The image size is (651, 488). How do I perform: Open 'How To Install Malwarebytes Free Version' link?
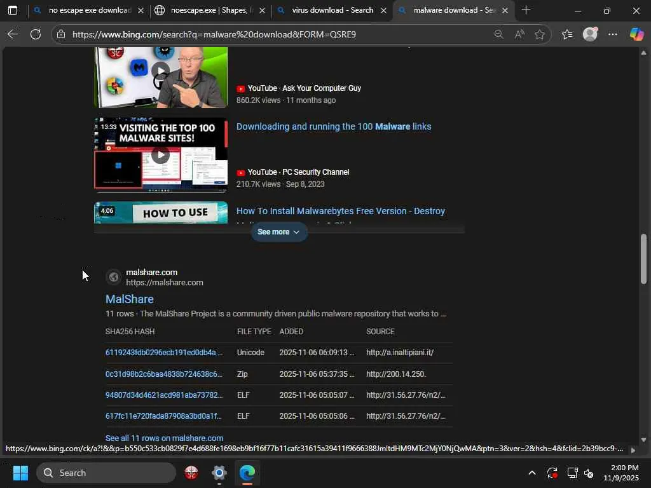[341, 211]
